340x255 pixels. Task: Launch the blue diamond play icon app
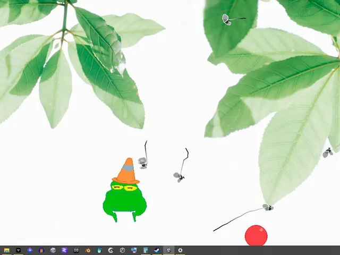pos(30,250)
